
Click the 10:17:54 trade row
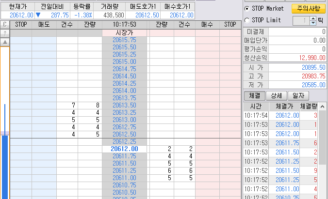coord(280,115)
